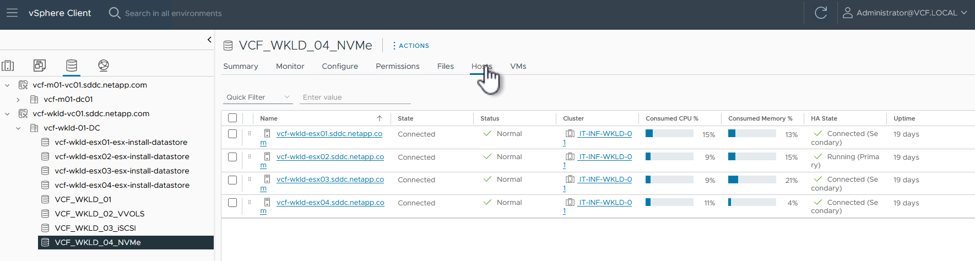This screenshot has width=975, height=261.
Task: Open the Networking inventory view icon
Action: (103, 66)
